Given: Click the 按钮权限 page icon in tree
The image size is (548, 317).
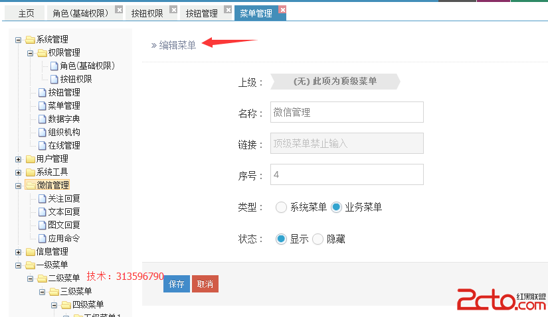Looking at the screenshot, I should [54, 80].
